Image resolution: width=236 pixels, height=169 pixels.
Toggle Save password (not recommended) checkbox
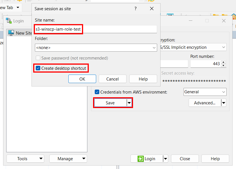(38, 58)
